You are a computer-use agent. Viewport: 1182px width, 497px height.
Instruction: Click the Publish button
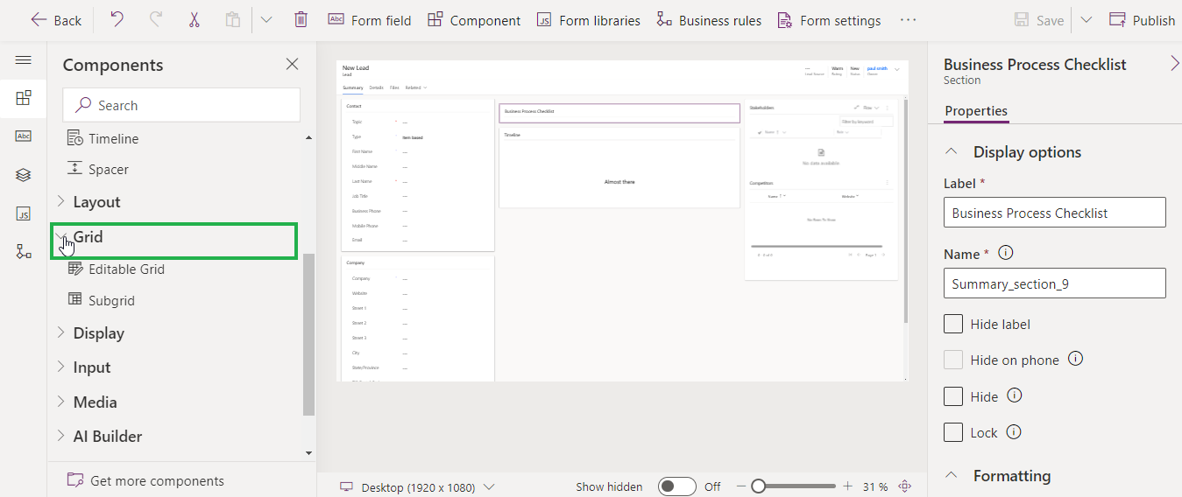click(x=1143, y=20)
